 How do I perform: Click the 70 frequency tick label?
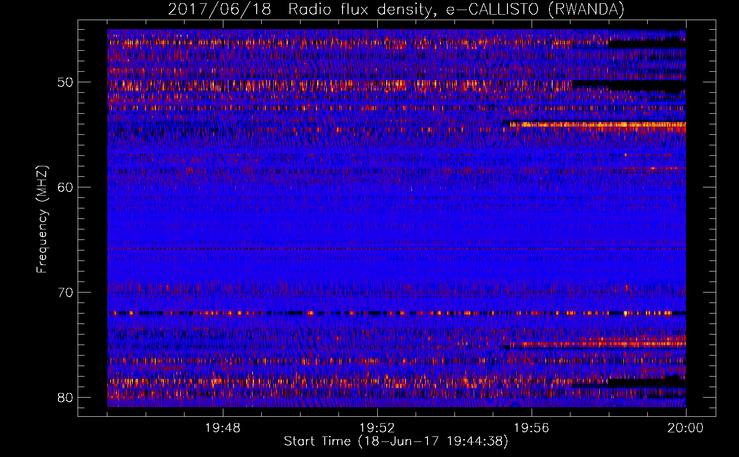click(x=65, y=292)
